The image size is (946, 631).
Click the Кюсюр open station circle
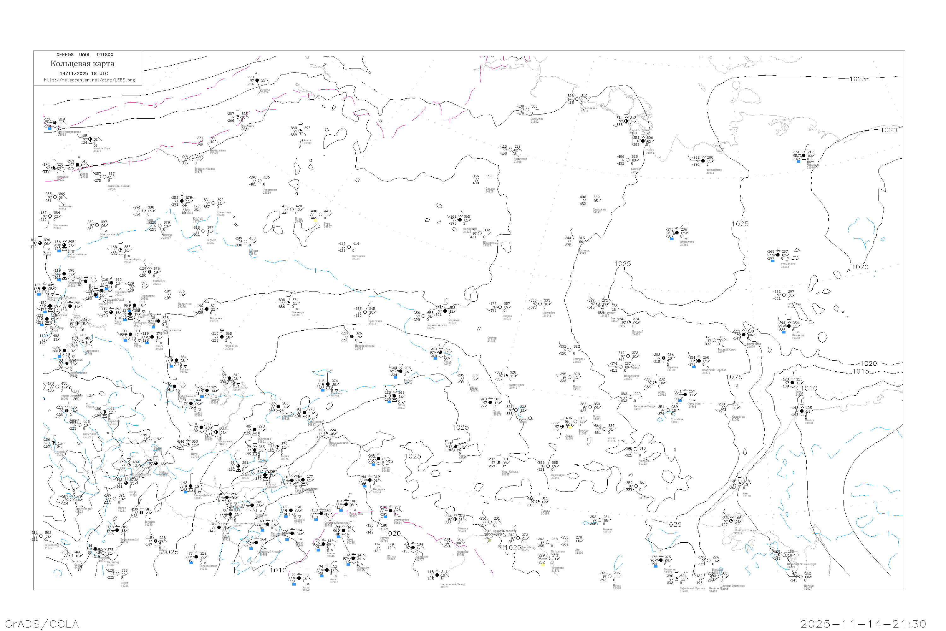coord(628,160)
